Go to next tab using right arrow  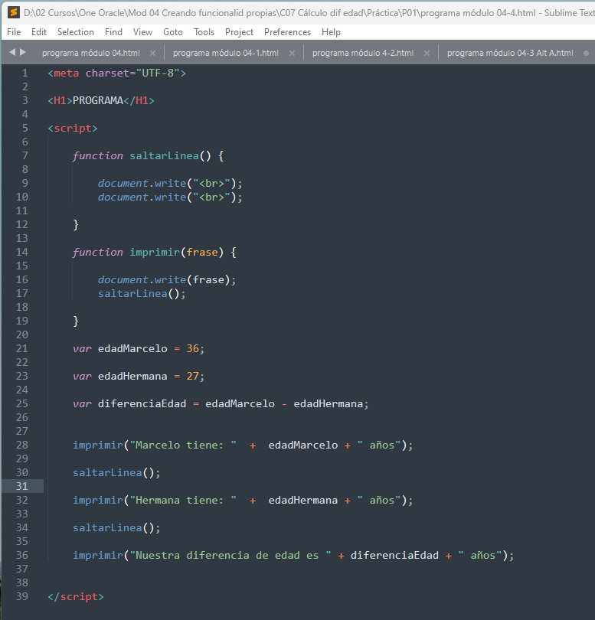[23, 52]
